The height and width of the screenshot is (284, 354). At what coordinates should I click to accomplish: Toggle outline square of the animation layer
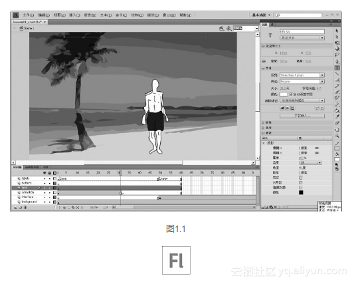54,193
